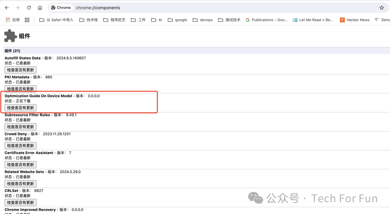Select the Optimization Guide On Device Model name
390x214 pixels.
pyautogui.click(x=38, y=96)
